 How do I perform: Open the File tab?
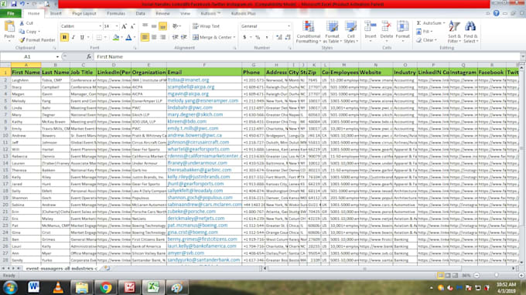tap(11, 14)
